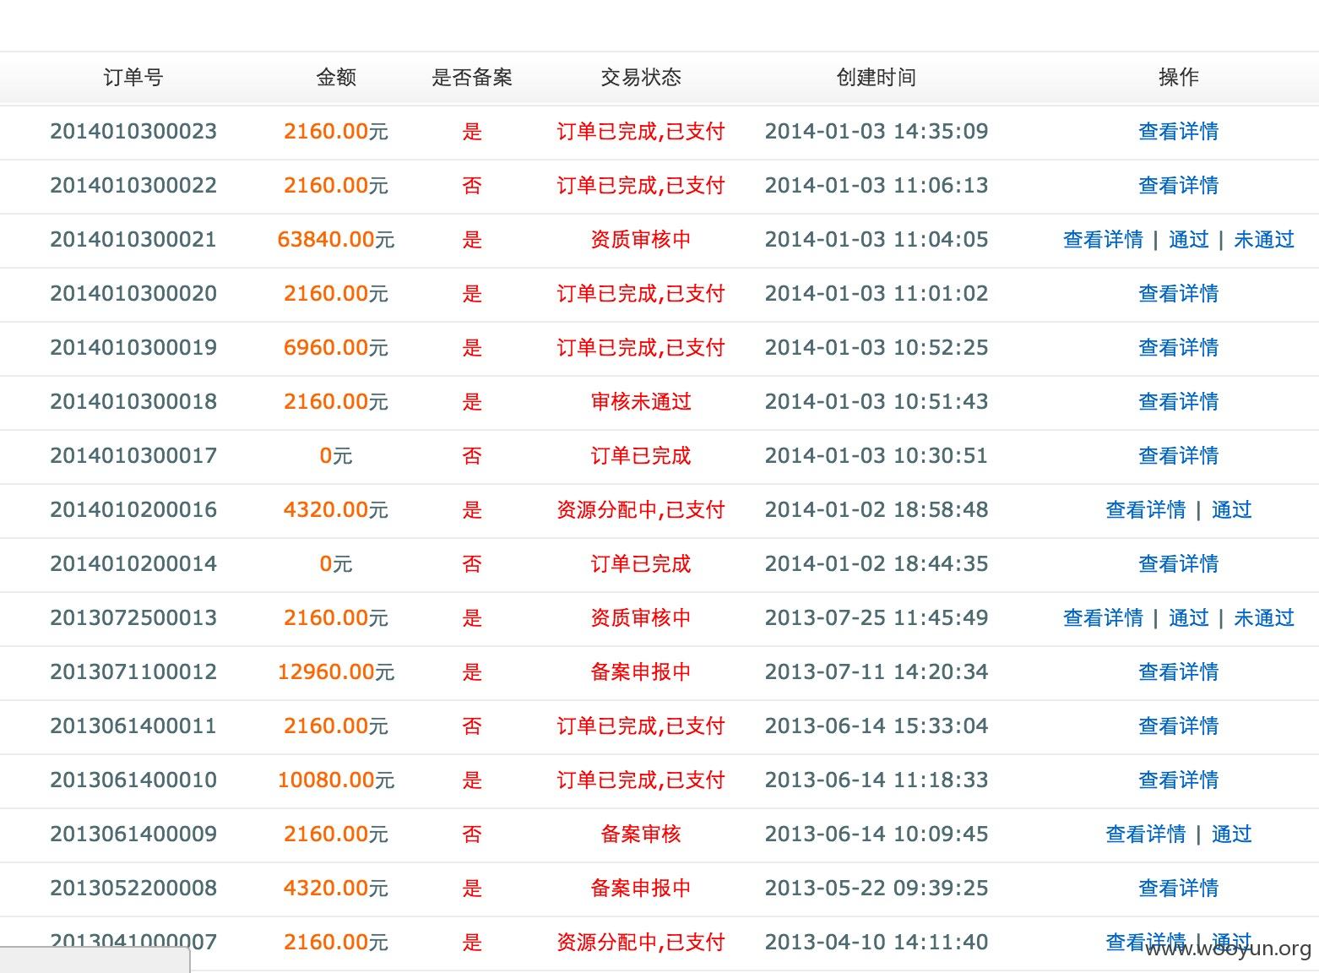Select order number 2014010200016
Viewport: 1319px width, 973px height.
[x=133, y=510]
